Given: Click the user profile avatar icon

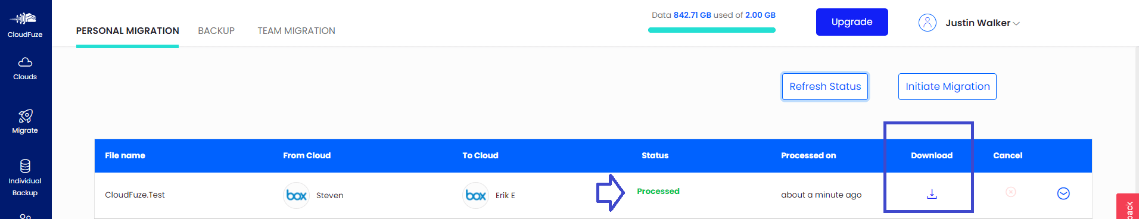Looking at the screenshot, I should click(928, 23).
